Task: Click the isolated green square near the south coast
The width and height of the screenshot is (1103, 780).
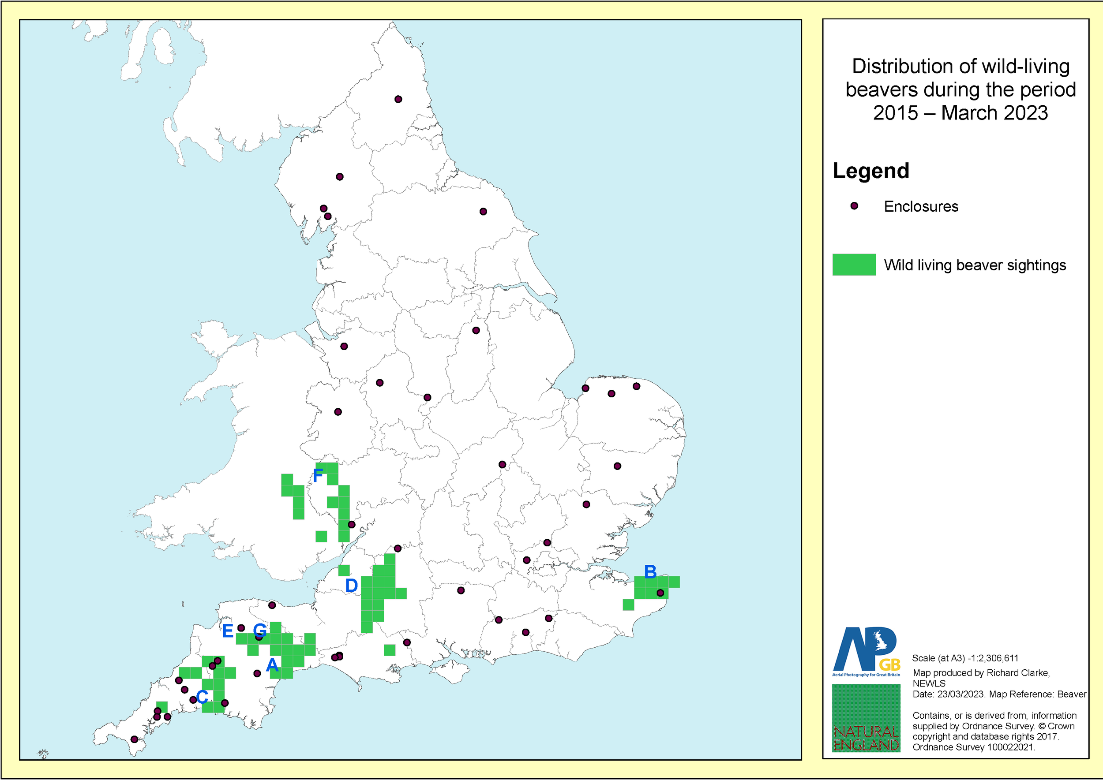Action: 389,650
